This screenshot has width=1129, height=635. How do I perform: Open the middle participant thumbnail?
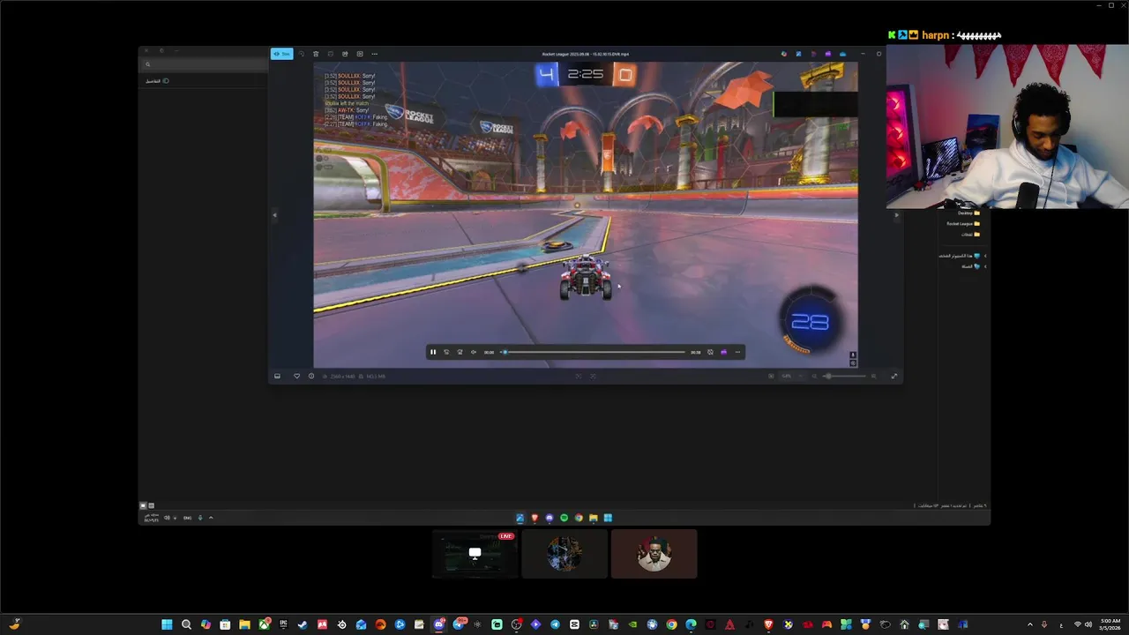point(564,554)
